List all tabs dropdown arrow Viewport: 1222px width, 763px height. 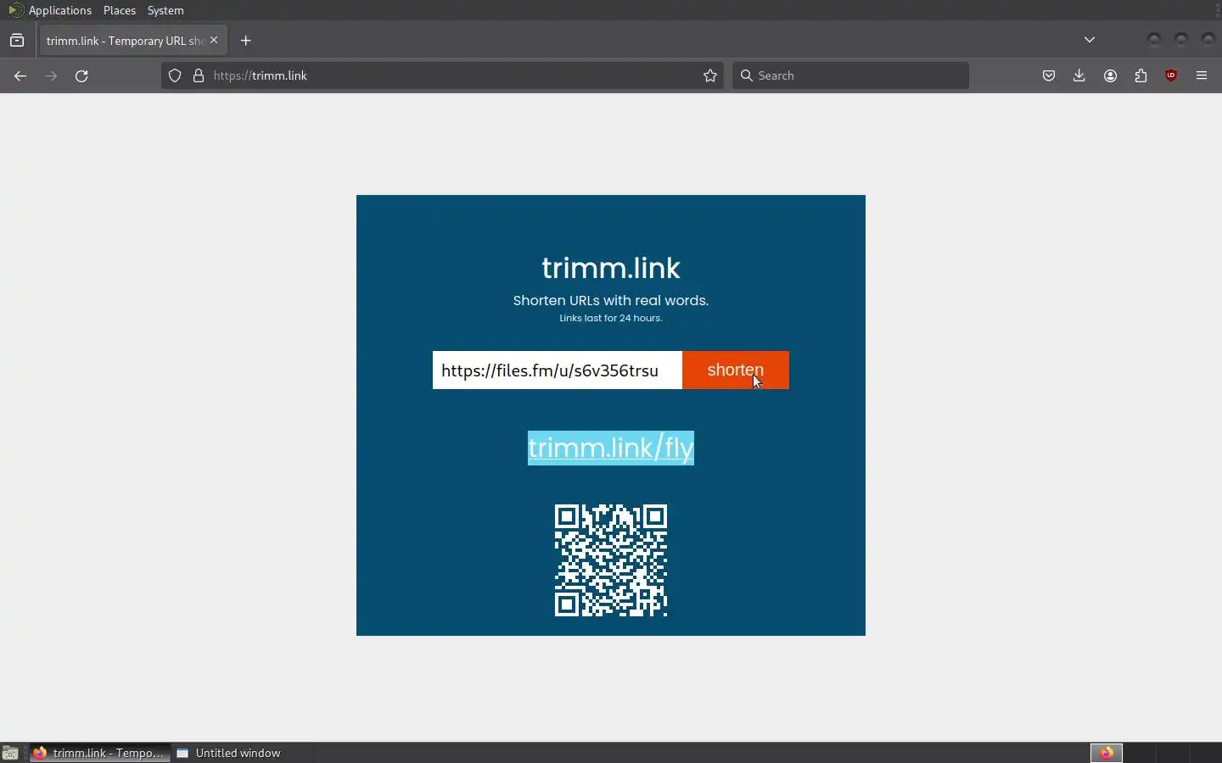(1090, 40)
